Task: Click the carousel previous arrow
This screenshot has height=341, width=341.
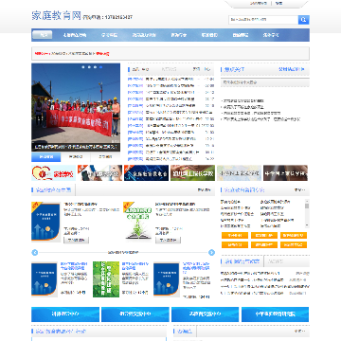Action: coord(35,252)
